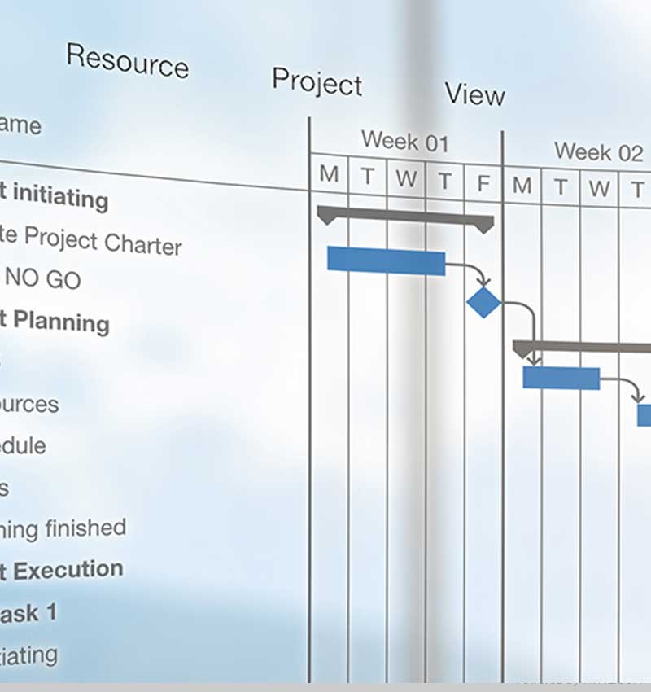Select the Project Charter task bar
Screen dimensions: 651x692
point(387,261)
